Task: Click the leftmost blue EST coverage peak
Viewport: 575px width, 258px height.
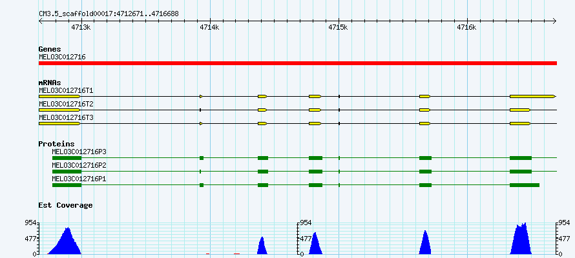Action: (x=66, y=243)
